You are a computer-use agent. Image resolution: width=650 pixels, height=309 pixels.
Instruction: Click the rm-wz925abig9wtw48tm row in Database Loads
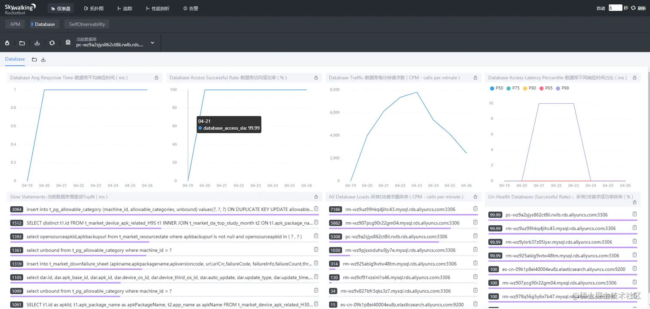coord(403,264)
